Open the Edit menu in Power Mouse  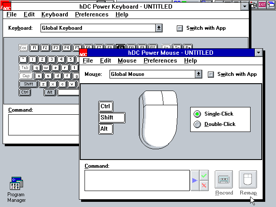tap(105, 60)
